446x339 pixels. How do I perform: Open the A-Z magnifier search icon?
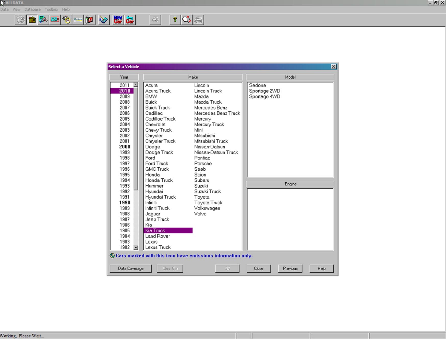tap(187, 20)
